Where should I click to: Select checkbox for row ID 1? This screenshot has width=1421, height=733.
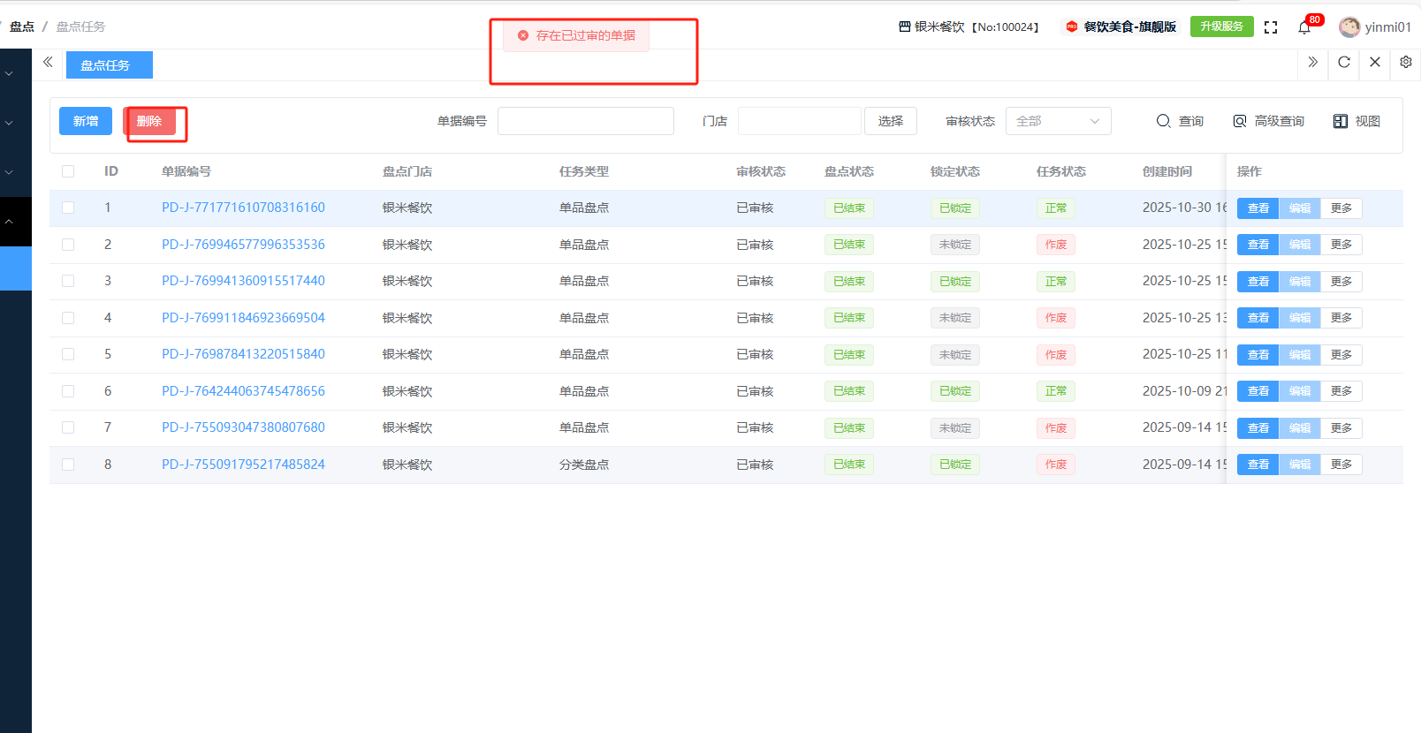(68, 208)
